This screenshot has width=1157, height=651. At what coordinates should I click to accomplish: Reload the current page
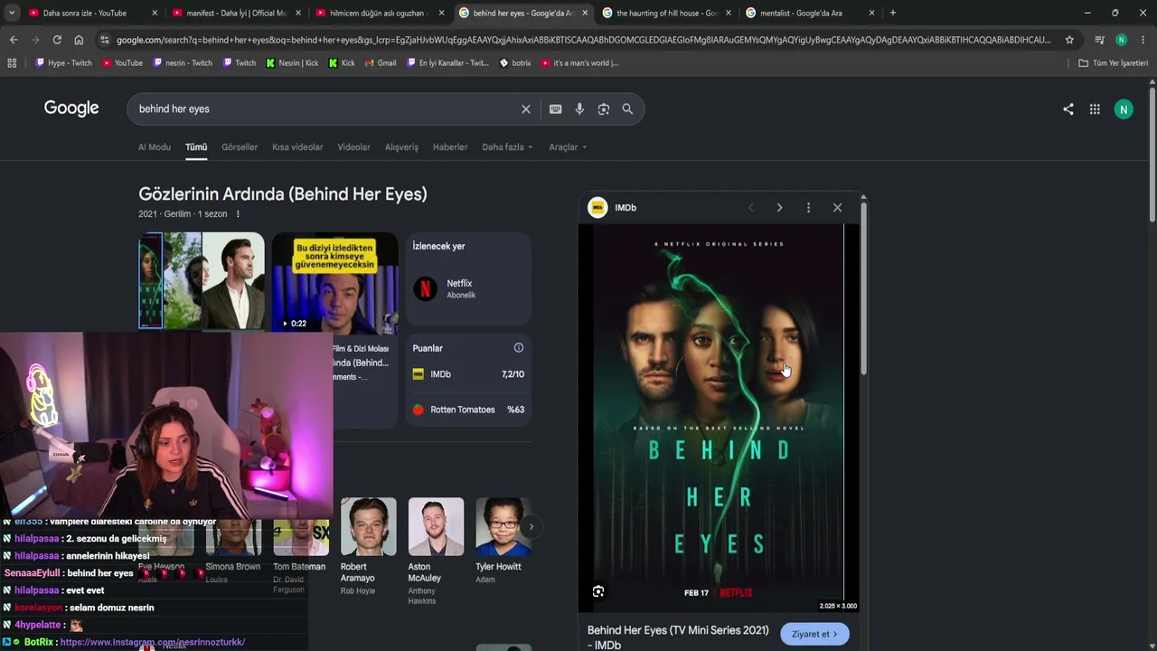(x=57, y=40)
